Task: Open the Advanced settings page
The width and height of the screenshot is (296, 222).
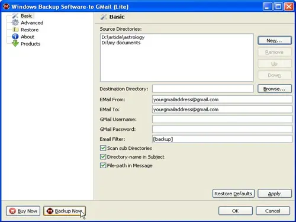Action: [x=32, y=23]
